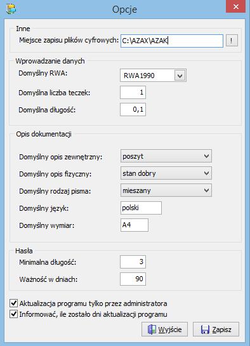Screen dimensions: 250x346
Task: Click the Ważność w dniach field
Action: [133, 279]
